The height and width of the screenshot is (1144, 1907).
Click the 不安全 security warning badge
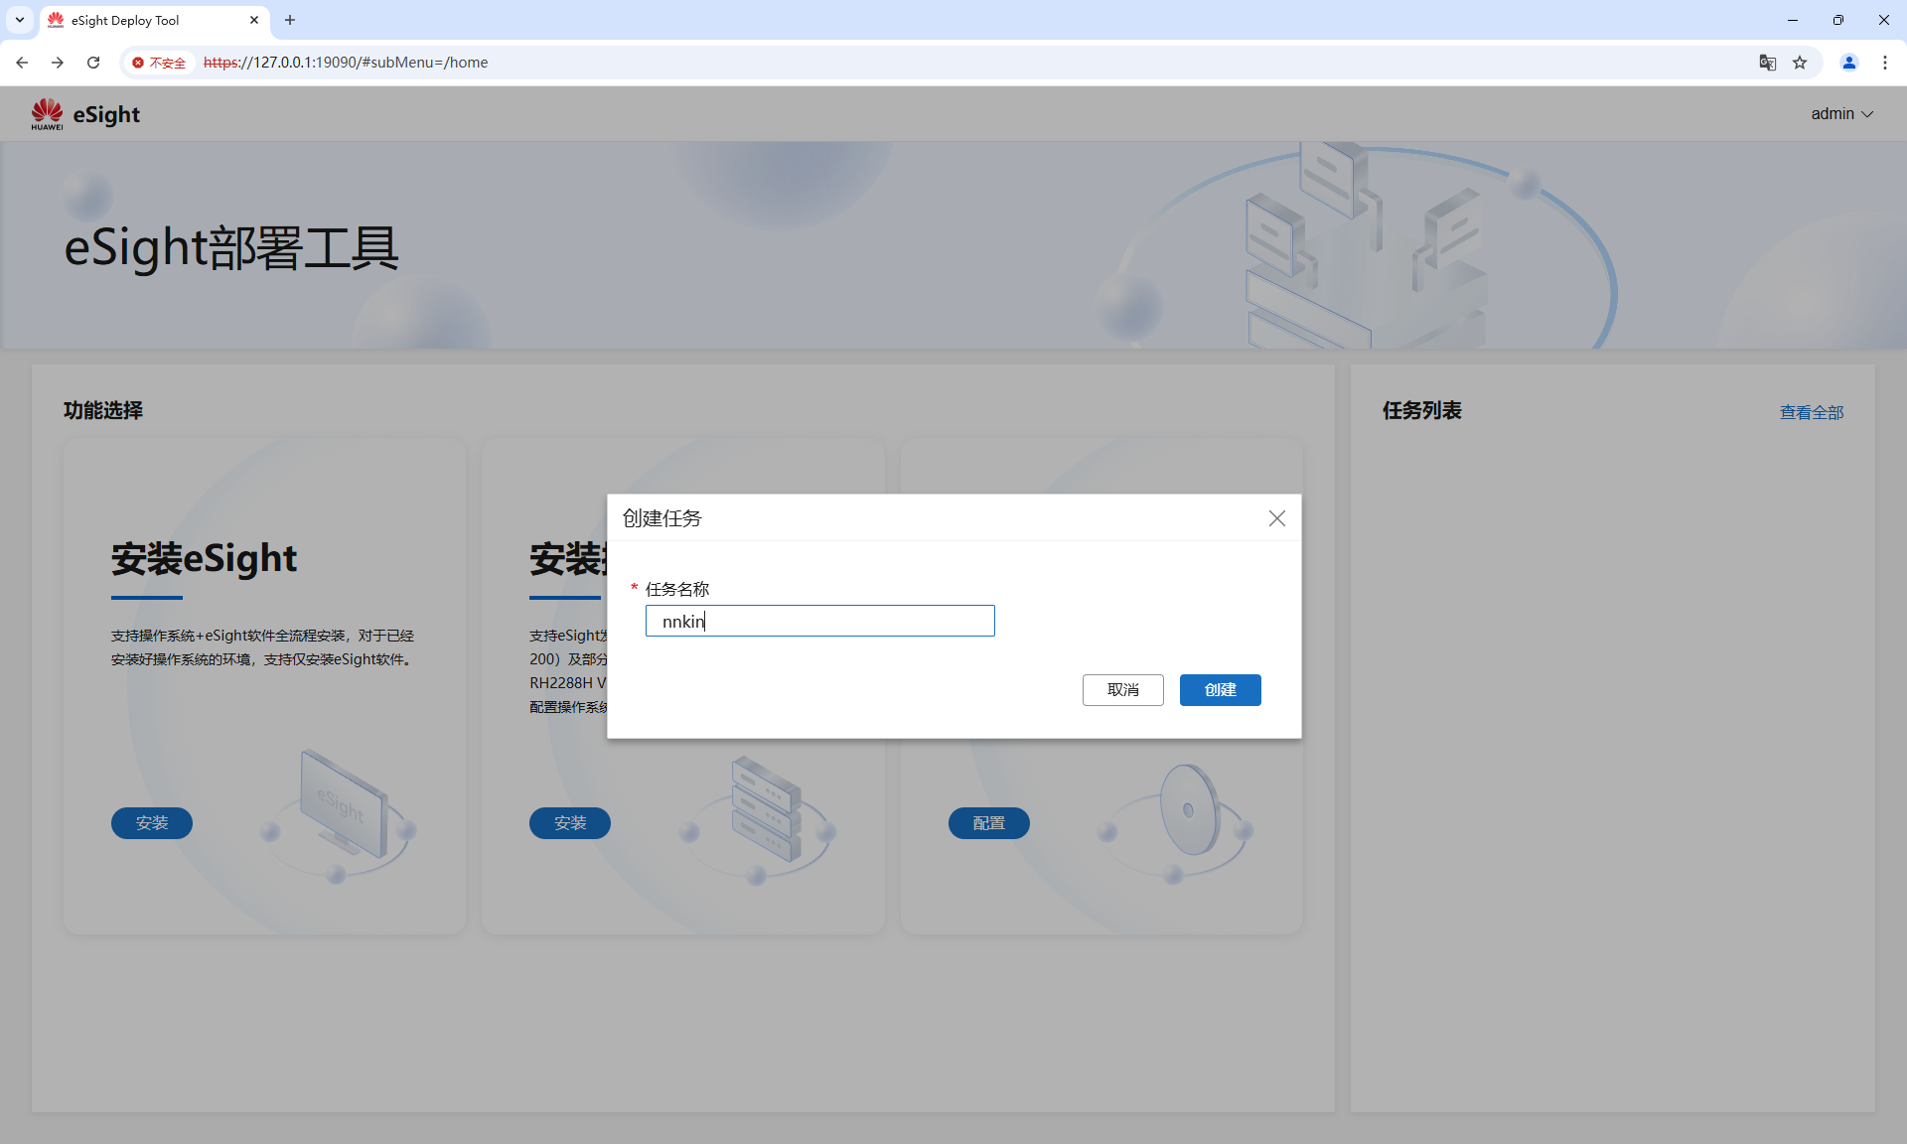tap(159, 63)
